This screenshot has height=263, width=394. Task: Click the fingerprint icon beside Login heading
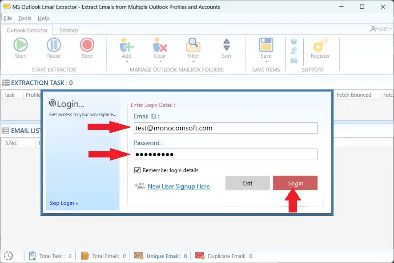coord(52,103)
